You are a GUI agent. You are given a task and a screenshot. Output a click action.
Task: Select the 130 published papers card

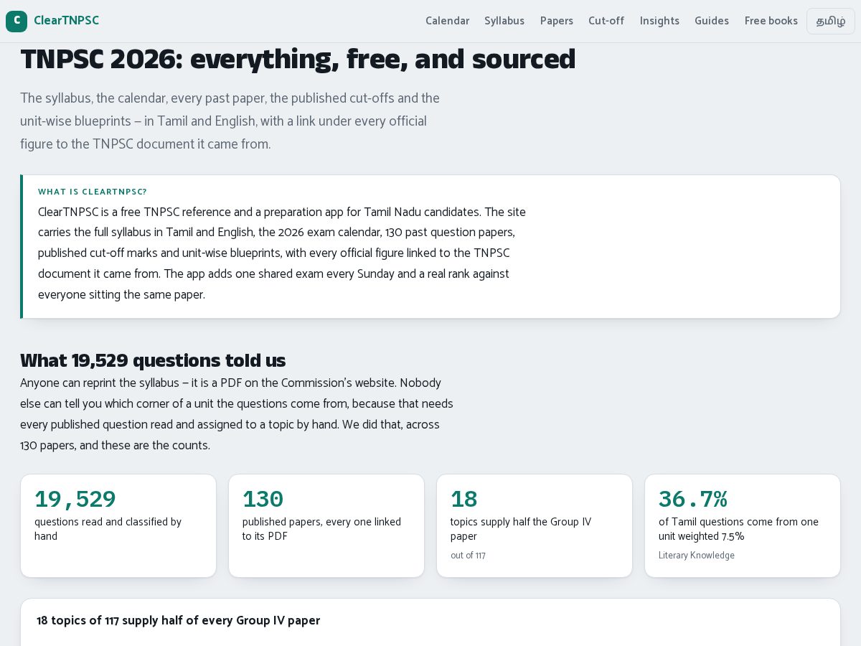[326, 525]
